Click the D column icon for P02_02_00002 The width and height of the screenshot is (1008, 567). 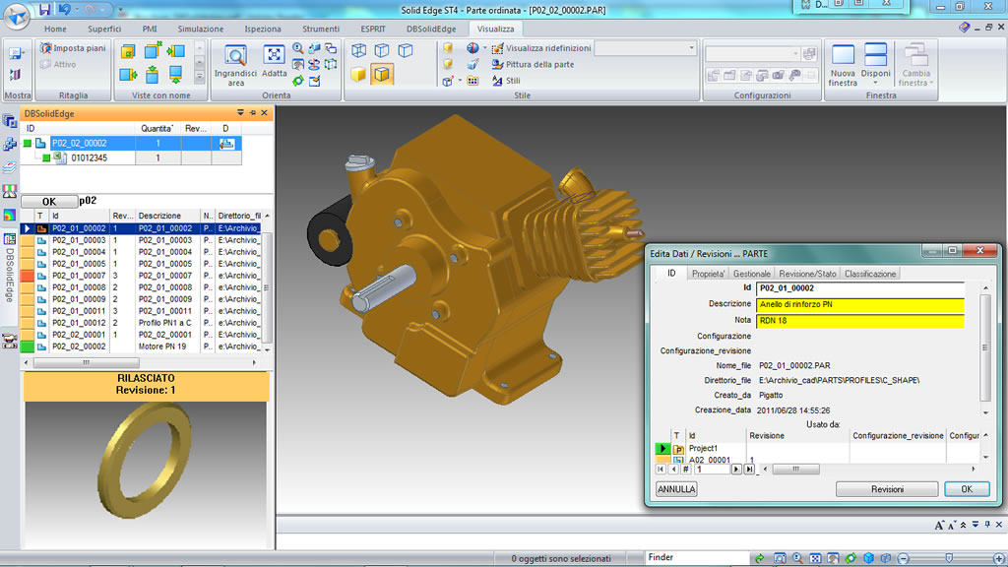(x=226, y=144)
